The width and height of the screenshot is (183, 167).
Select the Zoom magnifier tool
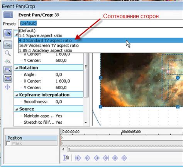point(8,53)
